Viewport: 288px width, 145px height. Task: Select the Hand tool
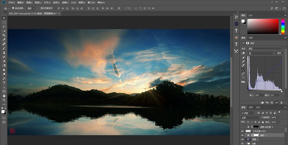(x=4, y=96)
